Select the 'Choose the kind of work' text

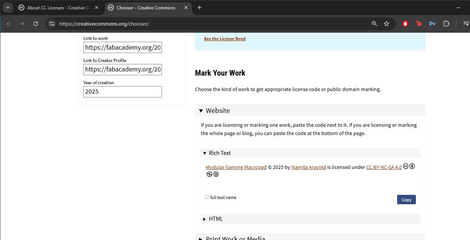(288, 90)
